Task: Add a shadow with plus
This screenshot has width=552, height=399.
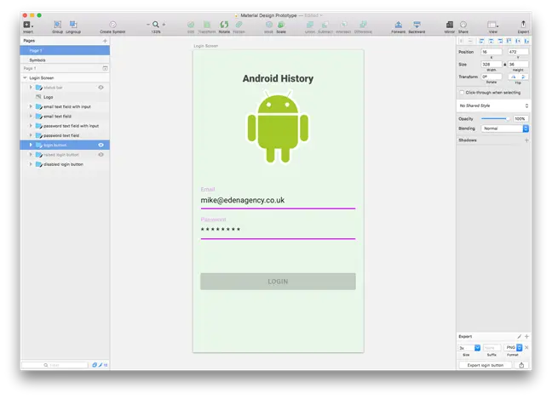Action: pos(526,140)
